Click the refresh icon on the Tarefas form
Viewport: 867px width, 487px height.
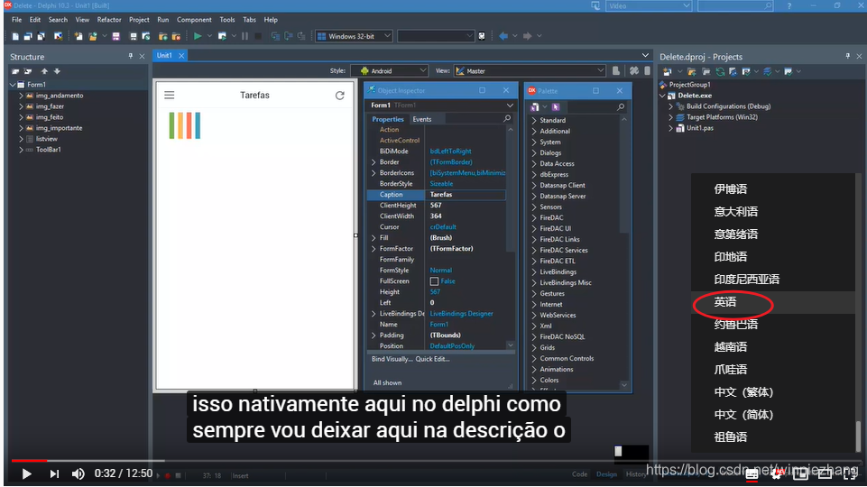339,95
